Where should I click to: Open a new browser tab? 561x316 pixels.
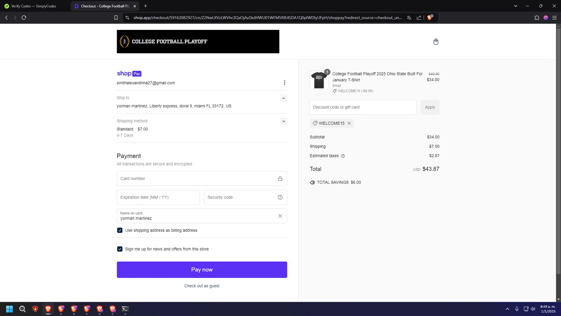tap(145, 6)
